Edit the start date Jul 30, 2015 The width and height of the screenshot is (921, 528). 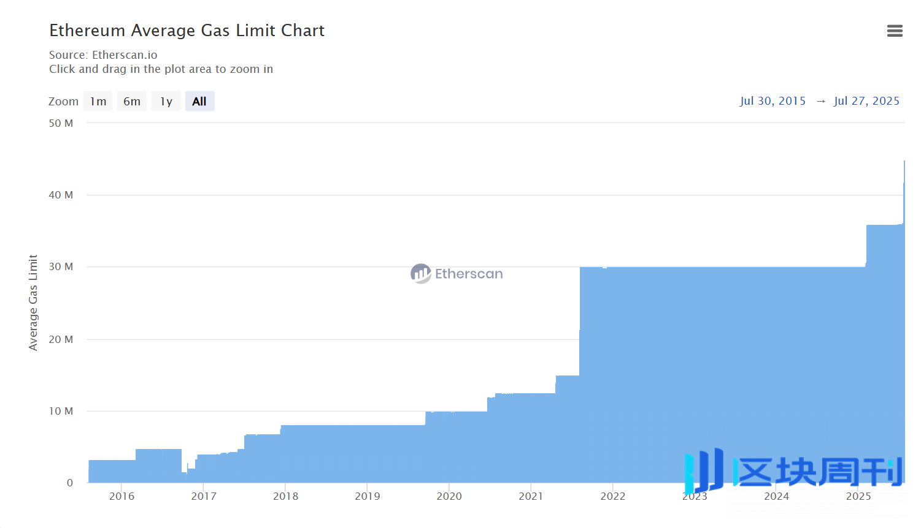point(773,101)
